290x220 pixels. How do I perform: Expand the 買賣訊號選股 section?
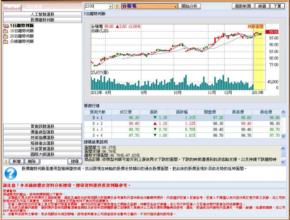42,126
